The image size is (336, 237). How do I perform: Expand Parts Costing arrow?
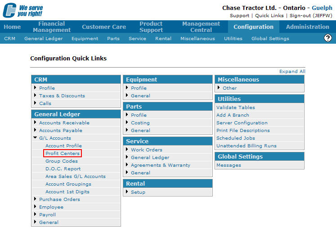127,123
